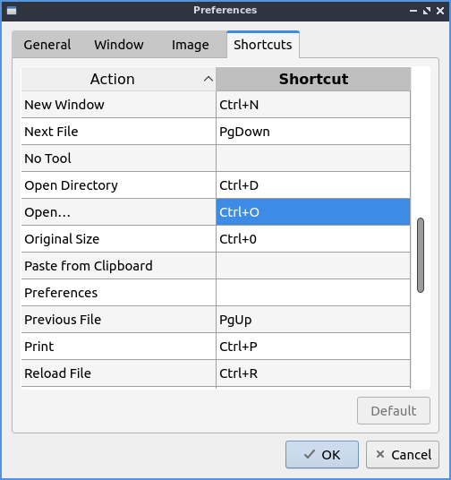This screenshot has width=451, height=480.
Task: Click the Default button
Action: (394, 411)
